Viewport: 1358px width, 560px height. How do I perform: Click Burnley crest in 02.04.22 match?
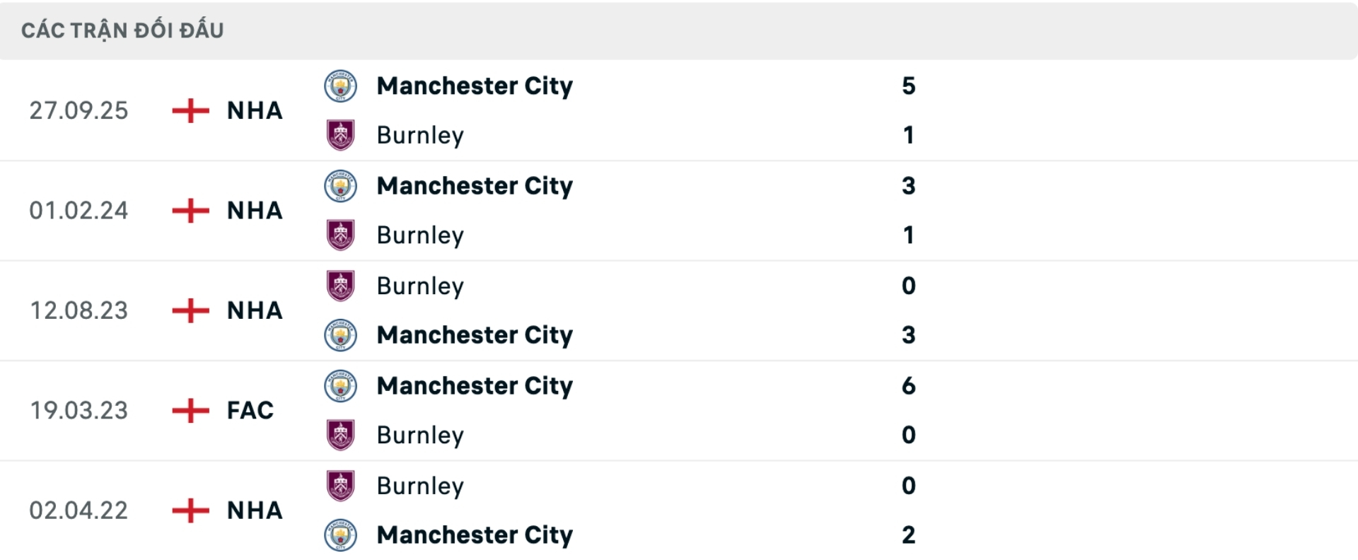pos(340,486)
